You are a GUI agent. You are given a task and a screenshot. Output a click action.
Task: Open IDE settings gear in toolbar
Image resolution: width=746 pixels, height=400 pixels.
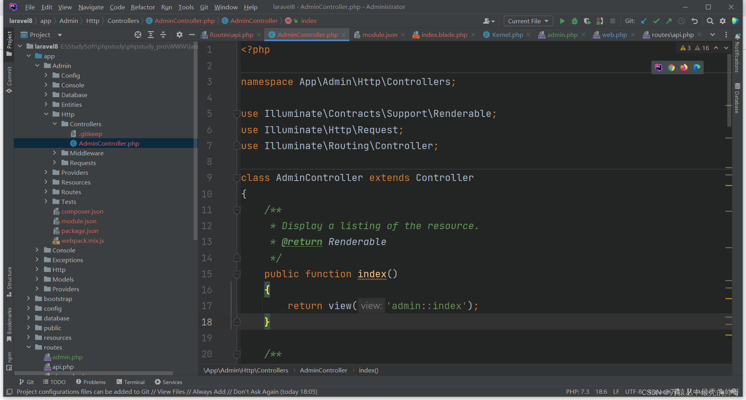[723, 21]
